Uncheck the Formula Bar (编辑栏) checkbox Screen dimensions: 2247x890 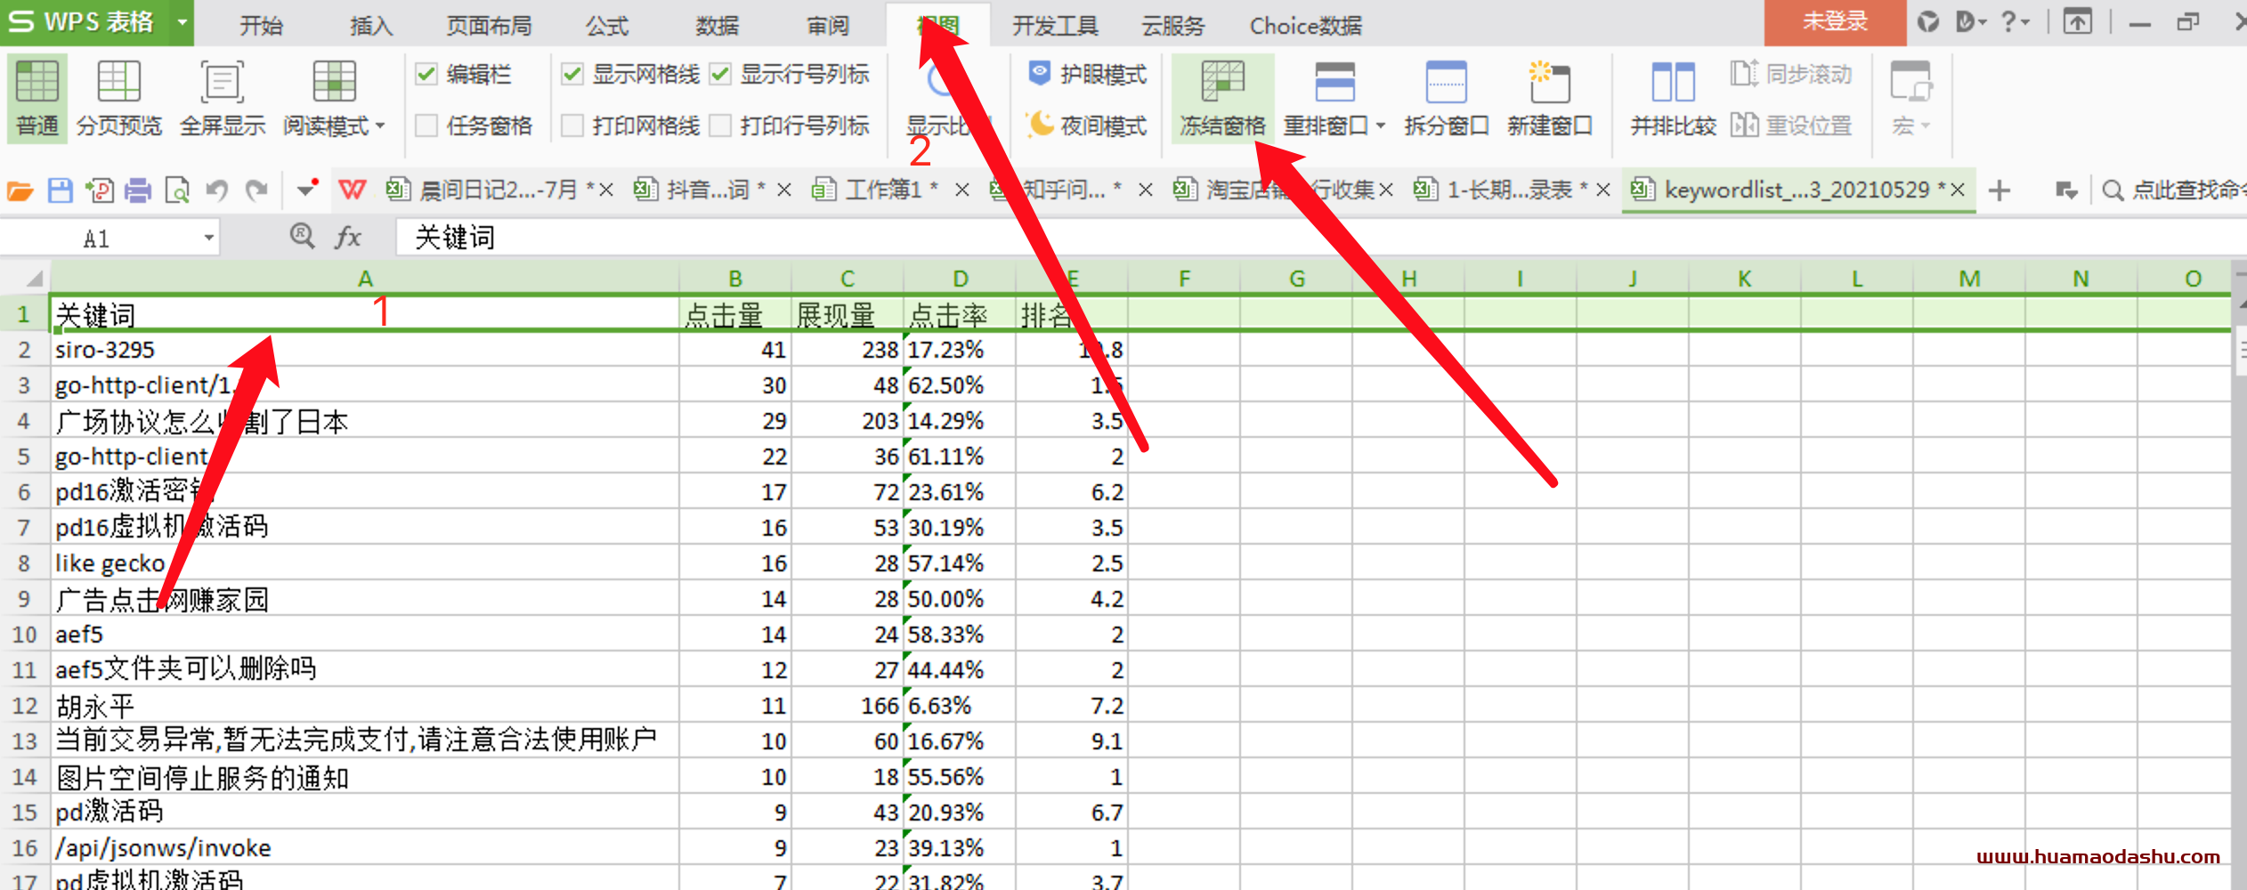[x=427, y=74]
